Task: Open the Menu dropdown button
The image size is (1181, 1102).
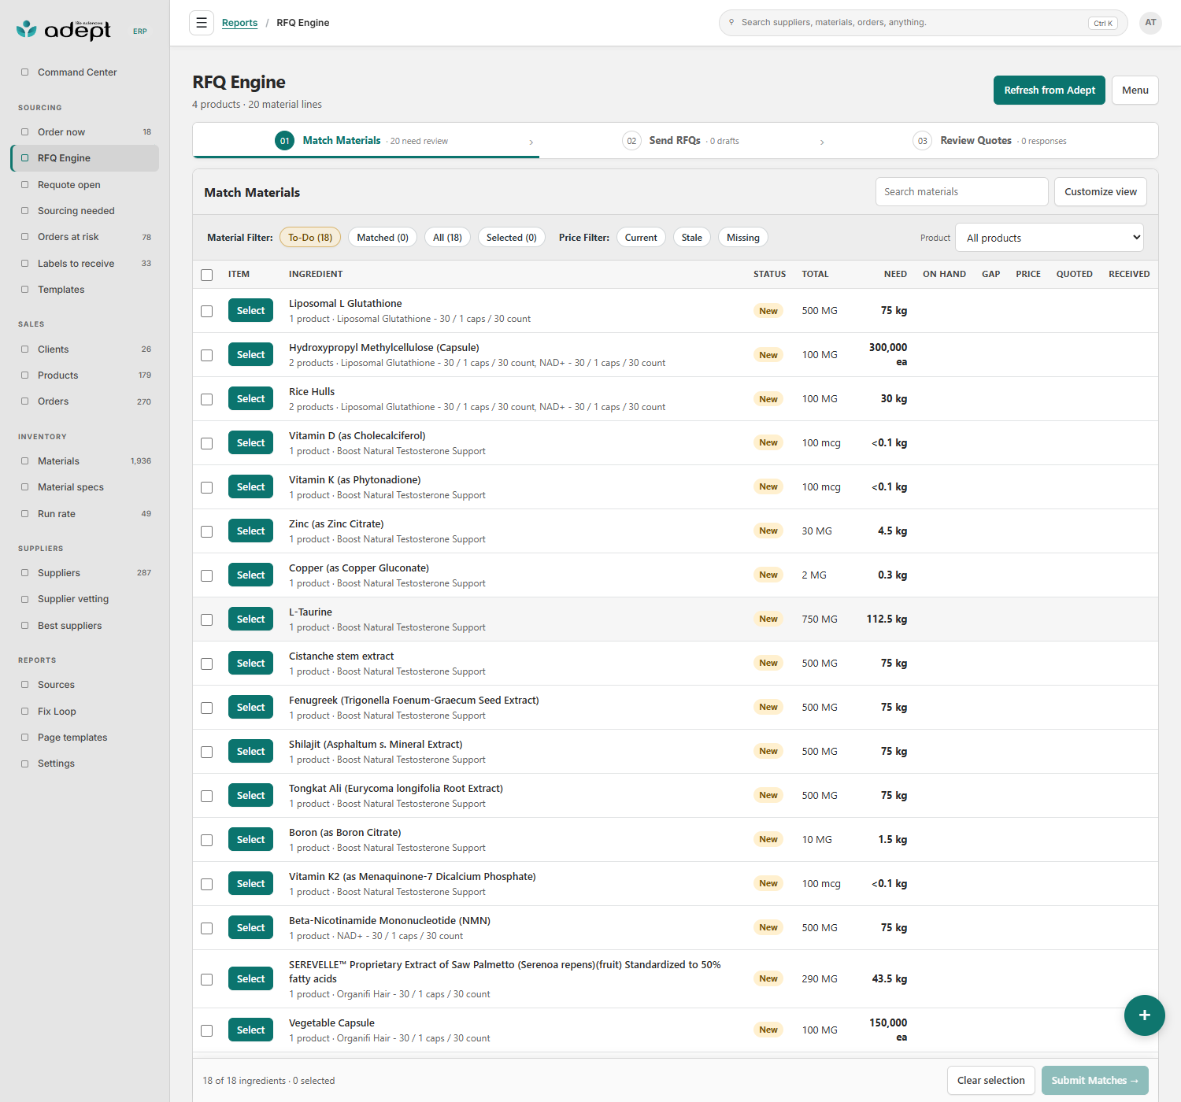Action: click(1135, 91)
